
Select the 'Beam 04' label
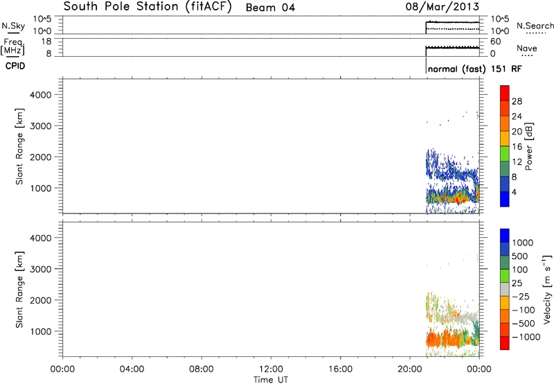pyautogui.click(x=270, y=8)
